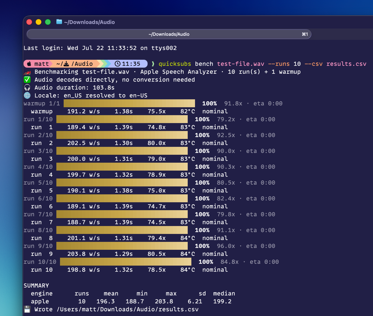The width and height of the screenshot is (373, 316).
Task: Click the '199.2' median value
Action: coord(222,301)
